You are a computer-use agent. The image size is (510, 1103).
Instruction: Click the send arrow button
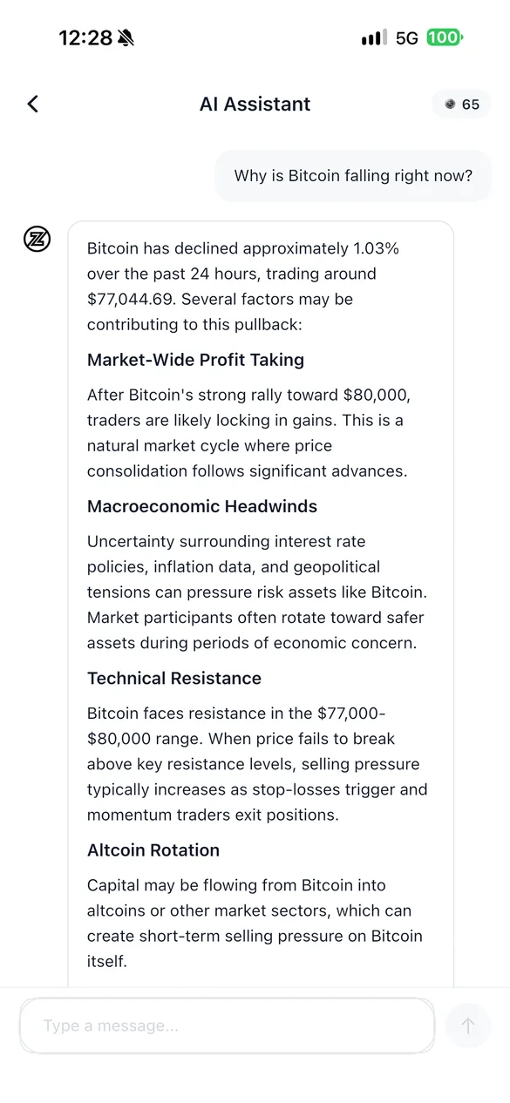click(468, 1025)
